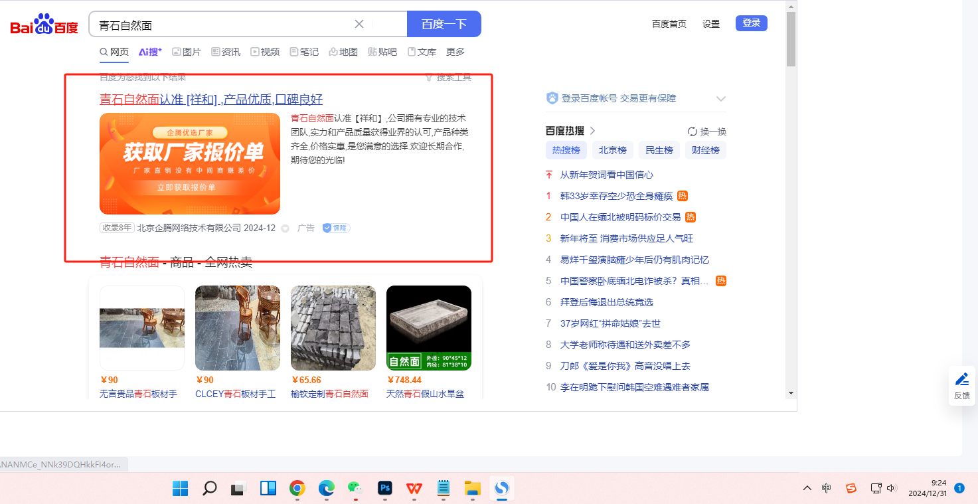
Task: Open hot item 易烊千玺演脑瘫少年后仍有肌肉记忆
Action: pyautogui.click(x=635, y=260)
